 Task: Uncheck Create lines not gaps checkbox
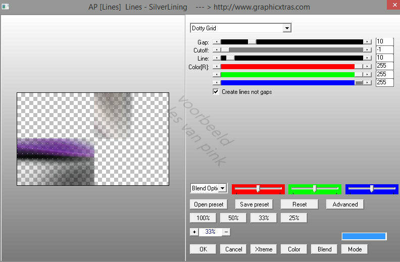pos(216,92)
